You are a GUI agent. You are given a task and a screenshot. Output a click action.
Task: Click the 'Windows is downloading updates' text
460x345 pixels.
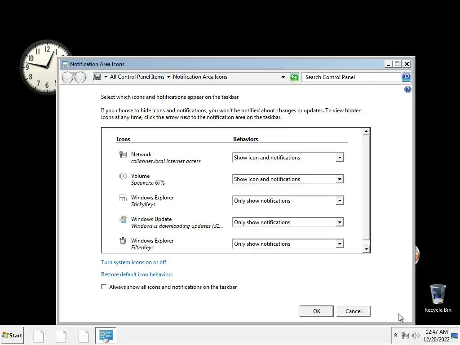tap(177, 226)
